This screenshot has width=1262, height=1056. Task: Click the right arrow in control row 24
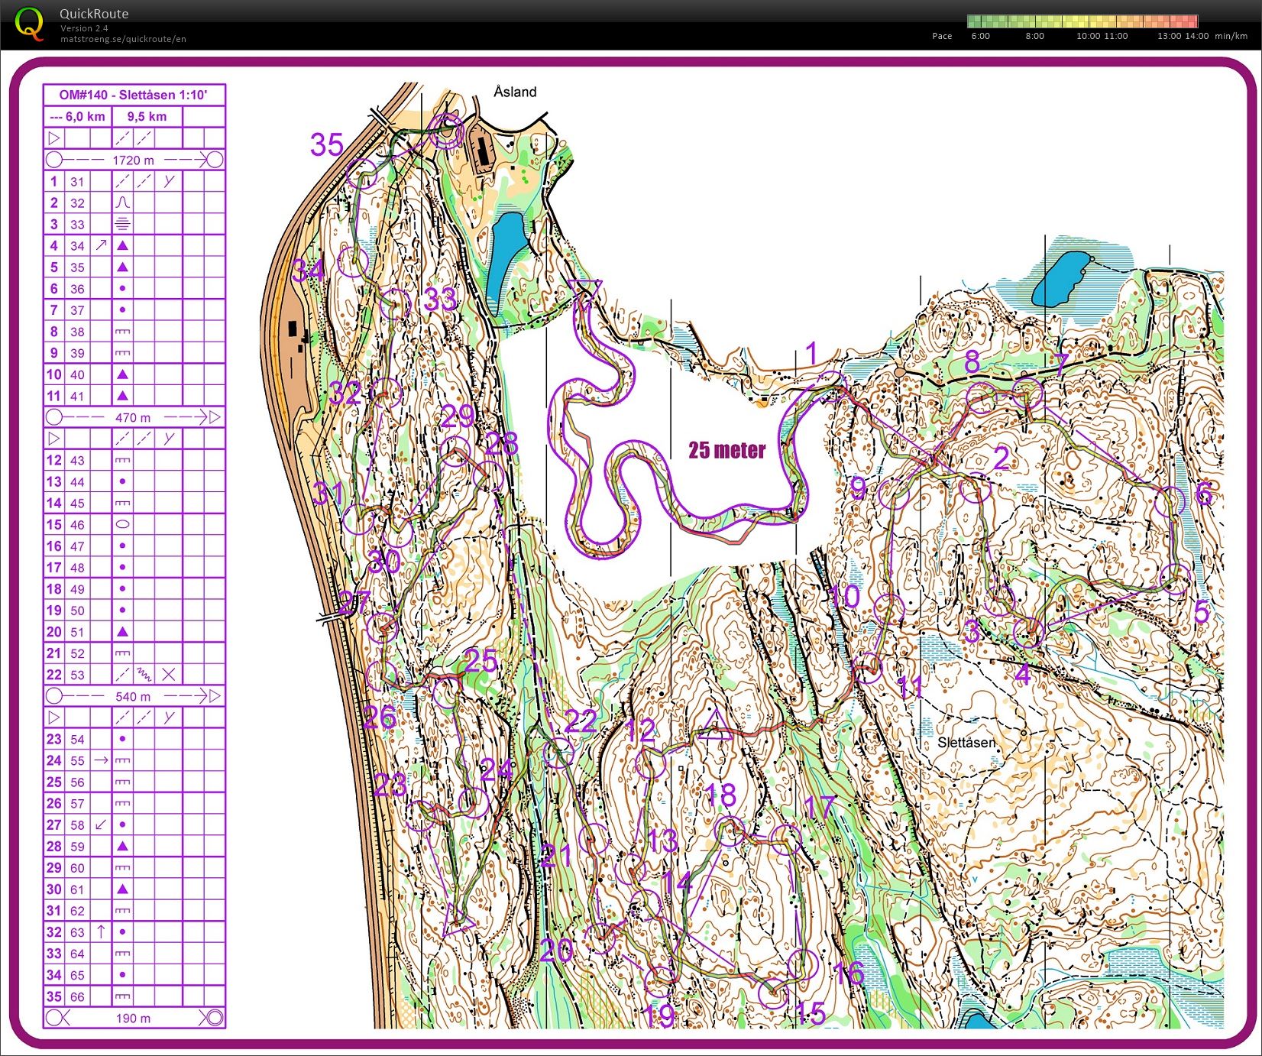[x=100, y=760]
